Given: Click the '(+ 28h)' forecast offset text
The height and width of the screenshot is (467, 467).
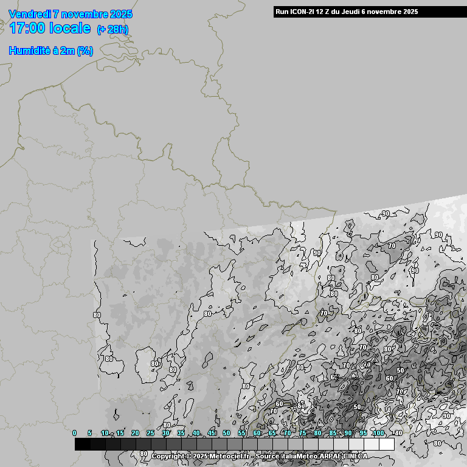Looking at the screenshot, I should (112, 29).
